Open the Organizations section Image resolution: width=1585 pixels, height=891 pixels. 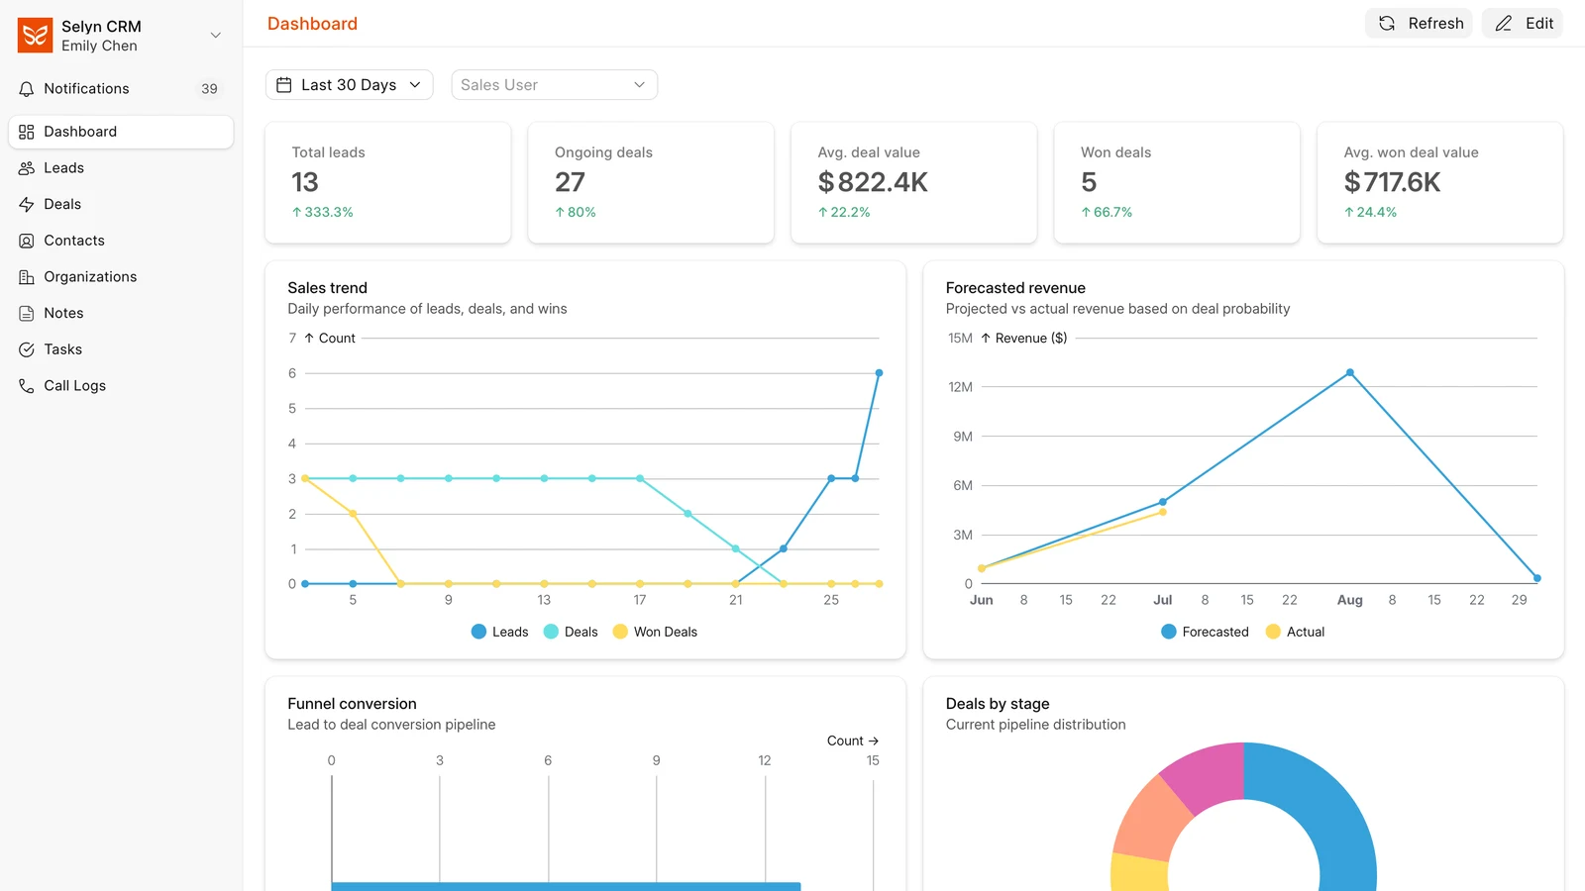pos(121,277)
